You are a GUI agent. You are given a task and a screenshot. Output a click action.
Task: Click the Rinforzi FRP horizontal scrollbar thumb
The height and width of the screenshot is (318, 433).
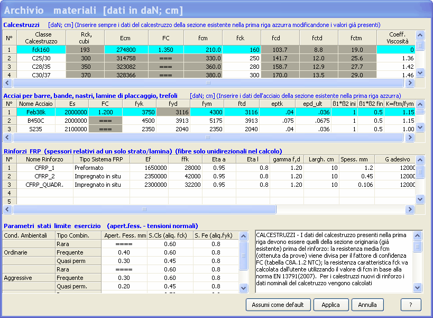(144, 210)
